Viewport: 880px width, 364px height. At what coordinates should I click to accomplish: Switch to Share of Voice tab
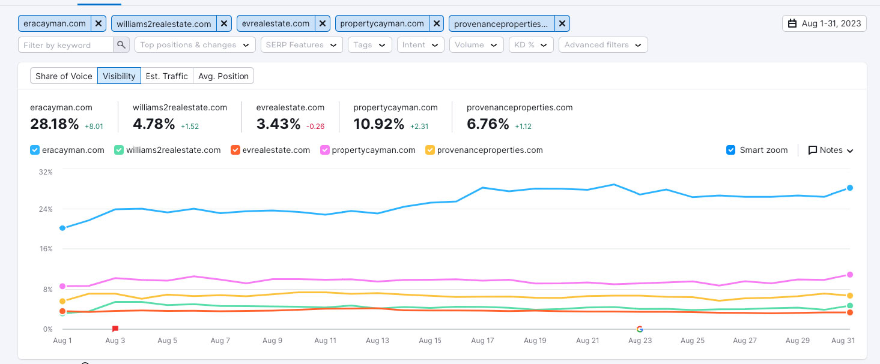point(64,76)
